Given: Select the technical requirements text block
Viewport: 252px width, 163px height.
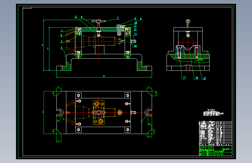Looking at the screenshot, I should (213, 113).
